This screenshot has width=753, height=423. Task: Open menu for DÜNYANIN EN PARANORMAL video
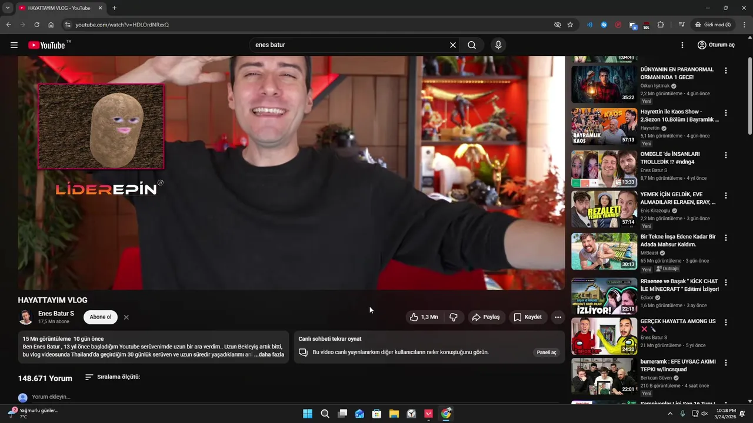click(726, 70)
